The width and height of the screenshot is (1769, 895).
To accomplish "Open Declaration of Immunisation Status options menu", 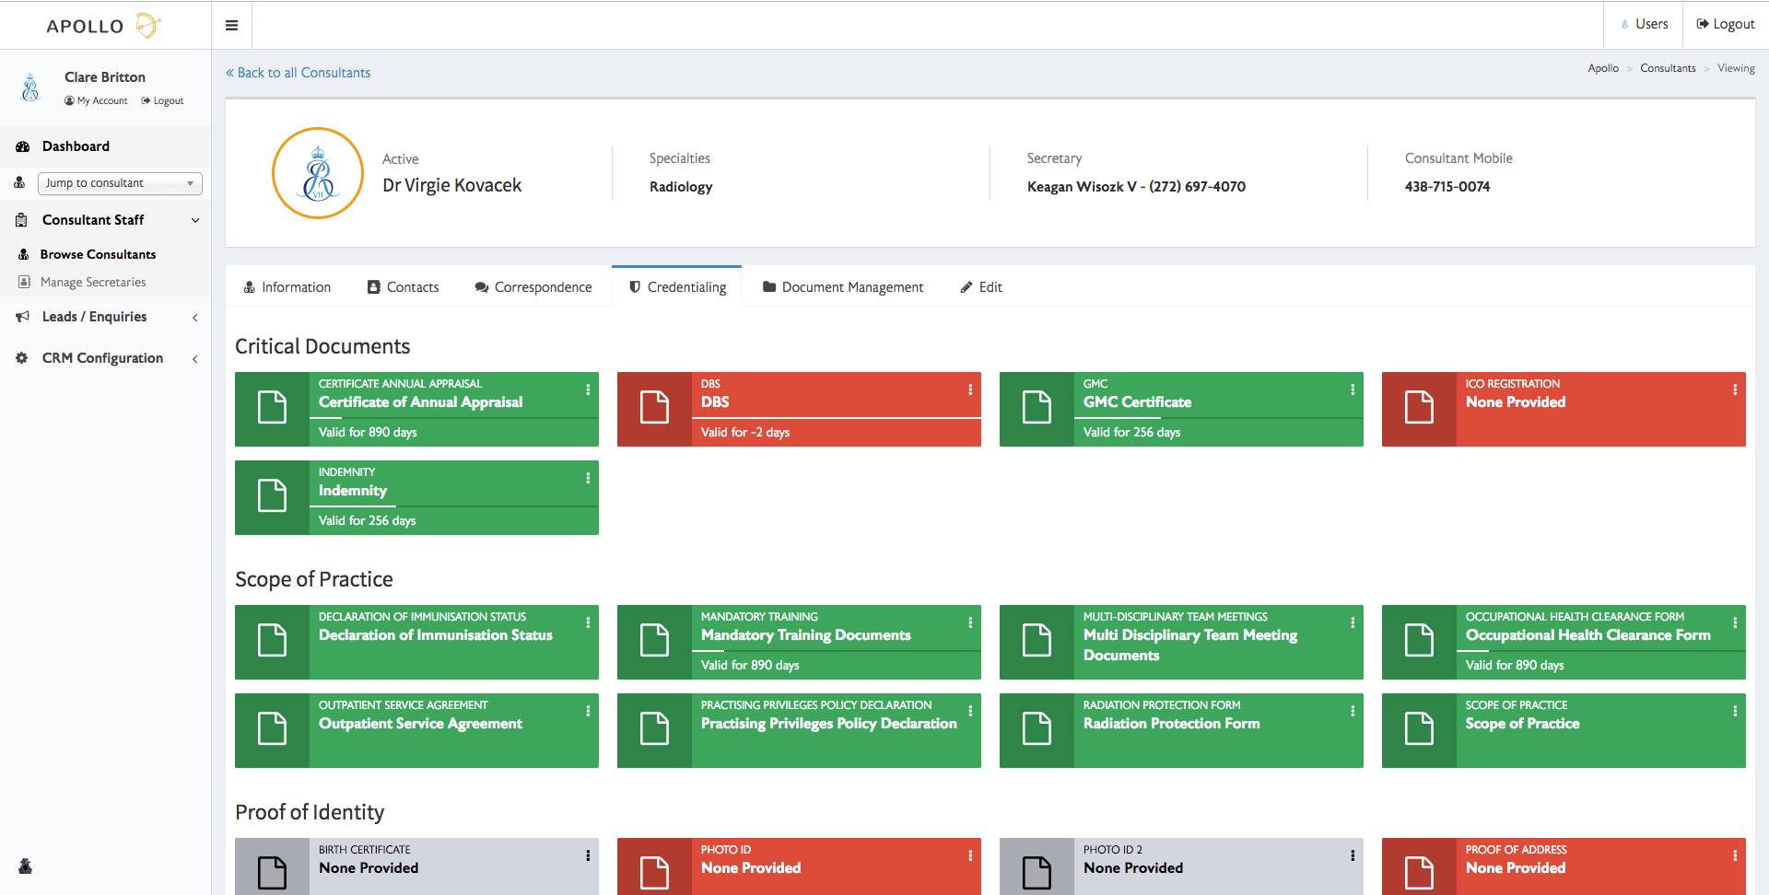I will click(x=588, y=622).
